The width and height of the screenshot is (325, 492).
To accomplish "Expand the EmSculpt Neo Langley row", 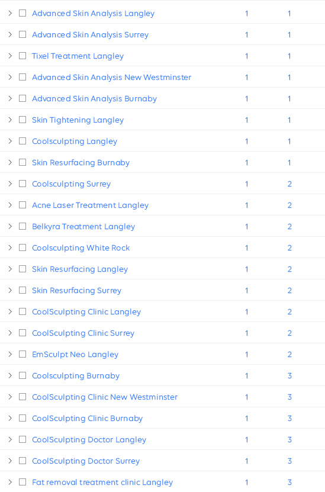I will point(10,354).
